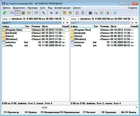140x116 pixels.
Task: Open Notepad using the last toolbar icon
Action: point(115,13)
